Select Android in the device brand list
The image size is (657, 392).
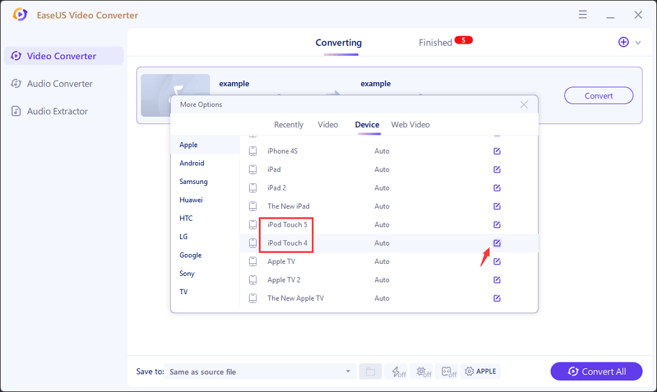192,163
